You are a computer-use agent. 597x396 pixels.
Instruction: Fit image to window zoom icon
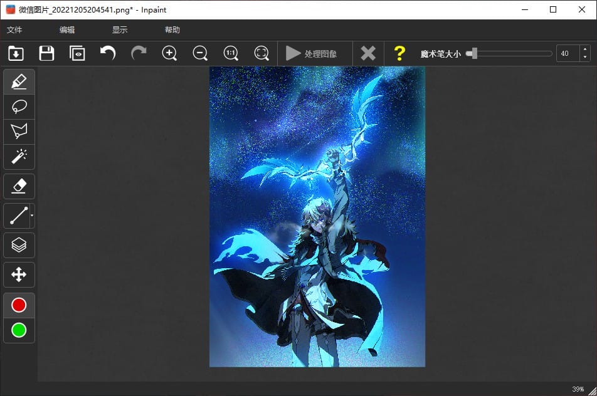(262, 53)
